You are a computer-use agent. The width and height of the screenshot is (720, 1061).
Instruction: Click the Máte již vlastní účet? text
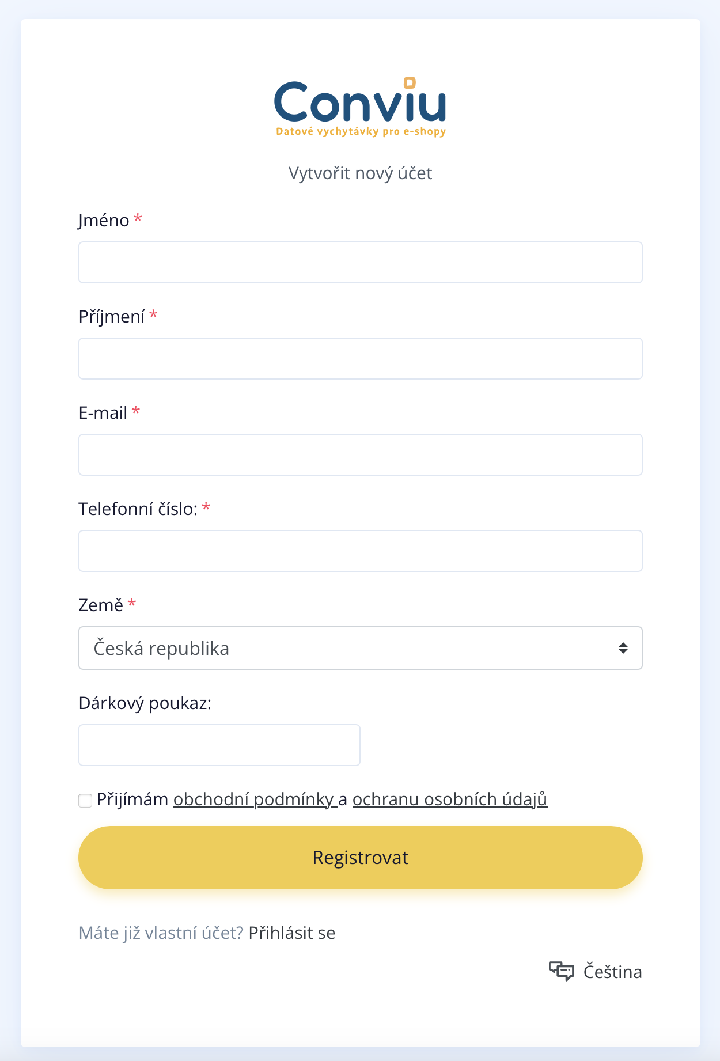(161, 933)
